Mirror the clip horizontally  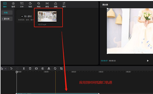[49, 68]
